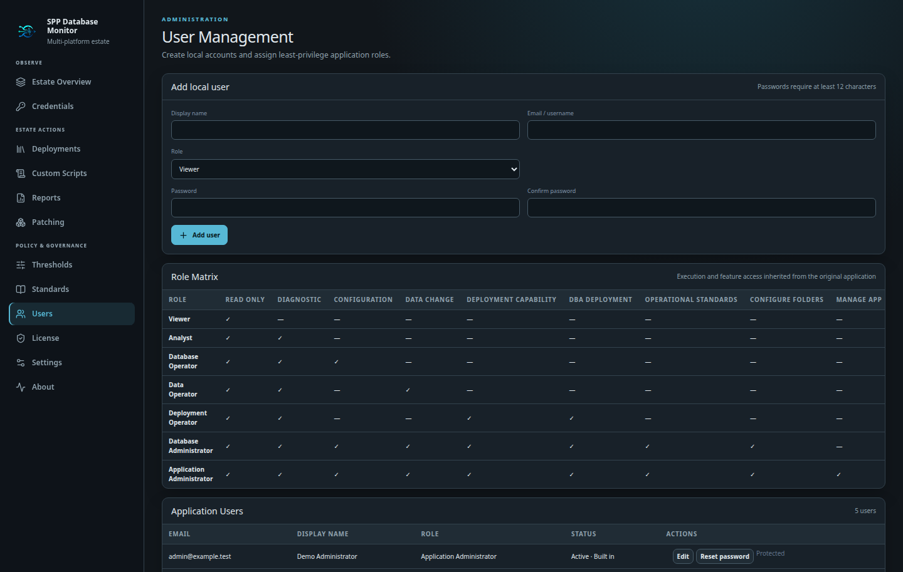Click the License shield icon
This screenshot has width=903, height=572.
pos(21,338)
